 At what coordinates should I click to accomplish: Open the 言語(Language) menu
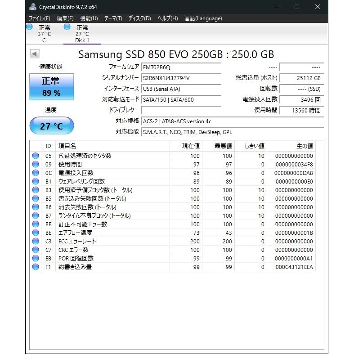pyautogui.click(x=203, y=18)
